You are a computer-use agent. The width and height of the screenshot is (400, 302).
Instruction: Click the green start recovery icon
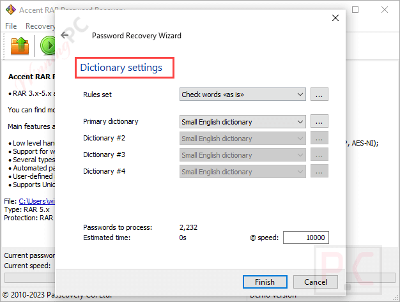point(48,45)
